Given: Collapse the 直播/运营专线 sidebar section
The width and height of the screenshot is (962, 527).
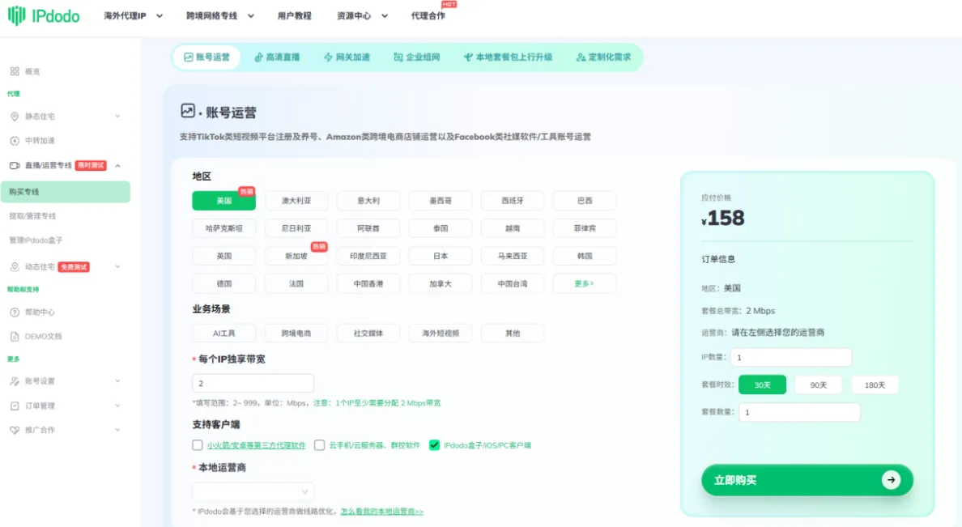Looking at the screenshot, I should tap(117, 166).
